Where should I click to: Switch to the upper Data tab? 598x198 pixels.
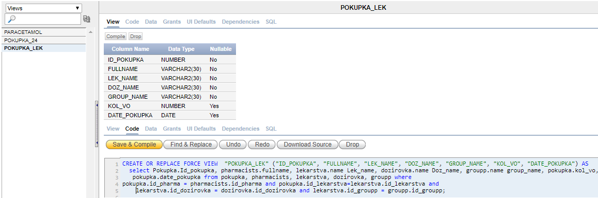151,22
